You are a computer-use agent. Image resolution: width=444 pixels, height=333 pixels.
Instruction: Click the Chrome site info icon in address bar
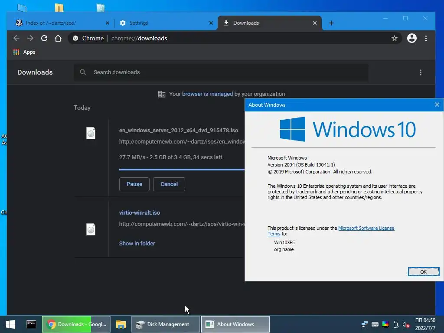[x=75, y=38]
